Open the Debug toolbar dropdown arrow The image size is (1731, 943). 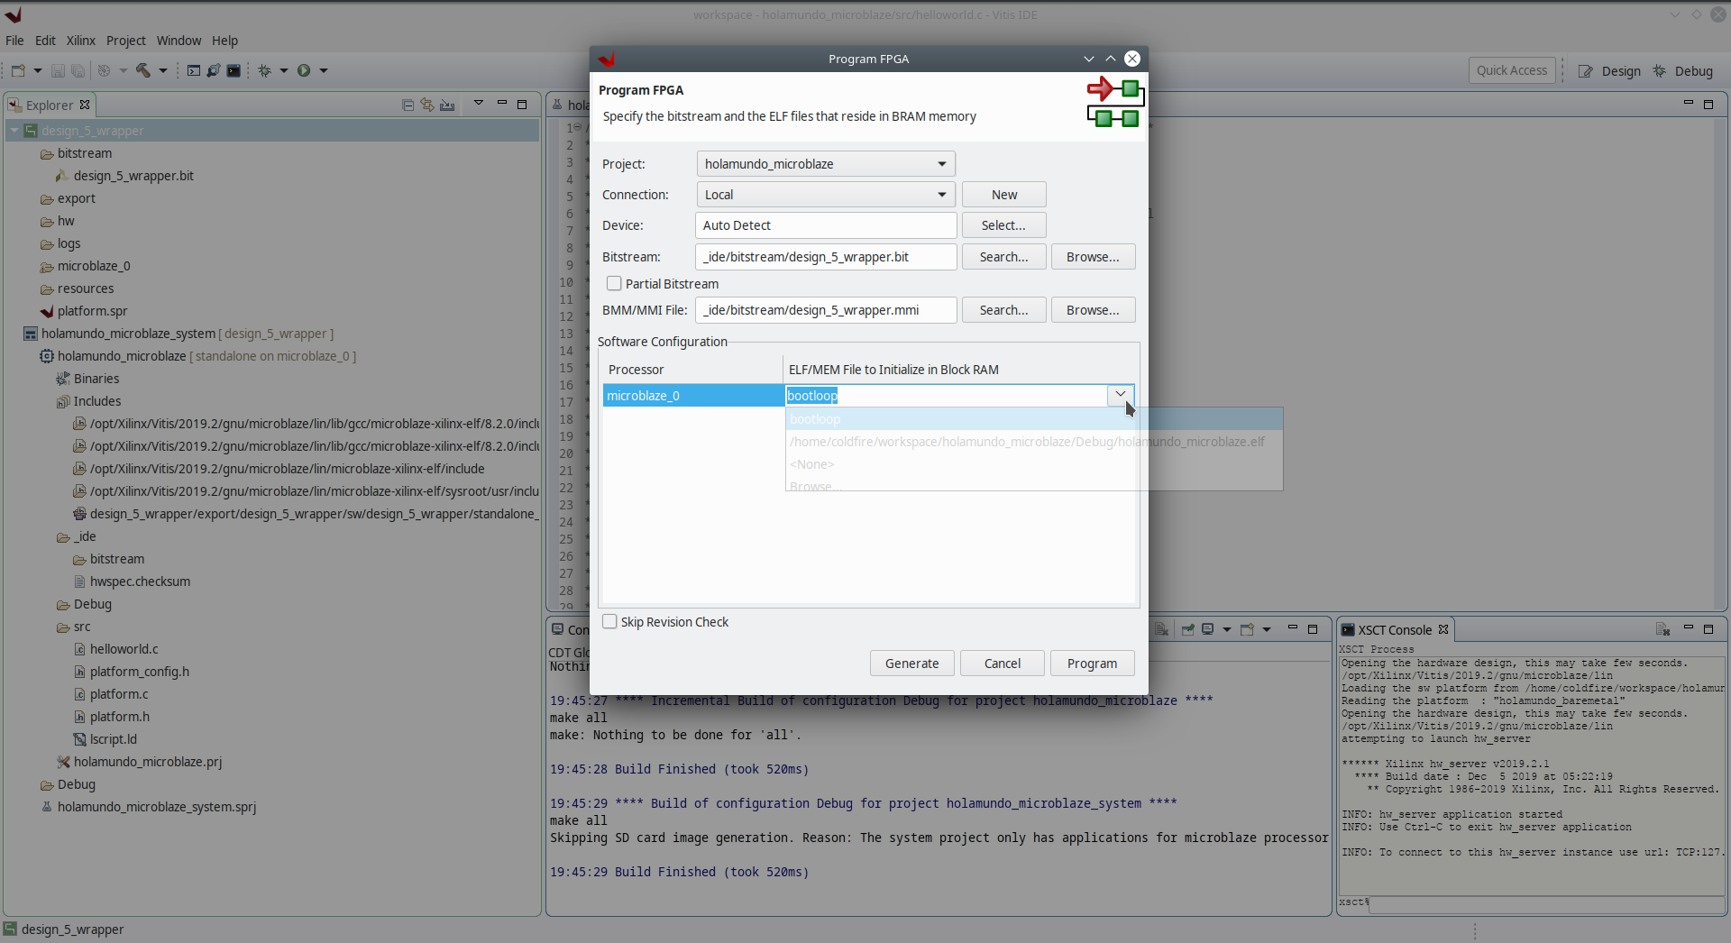(x=284, y=70)
